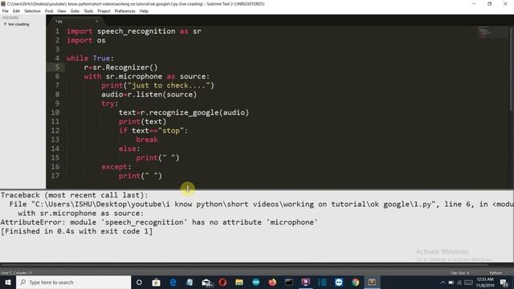Viewport: 514px width, 289px height.
Task: Click the Sublime Text taskbar icon
Action: click(x=372, y=282)
